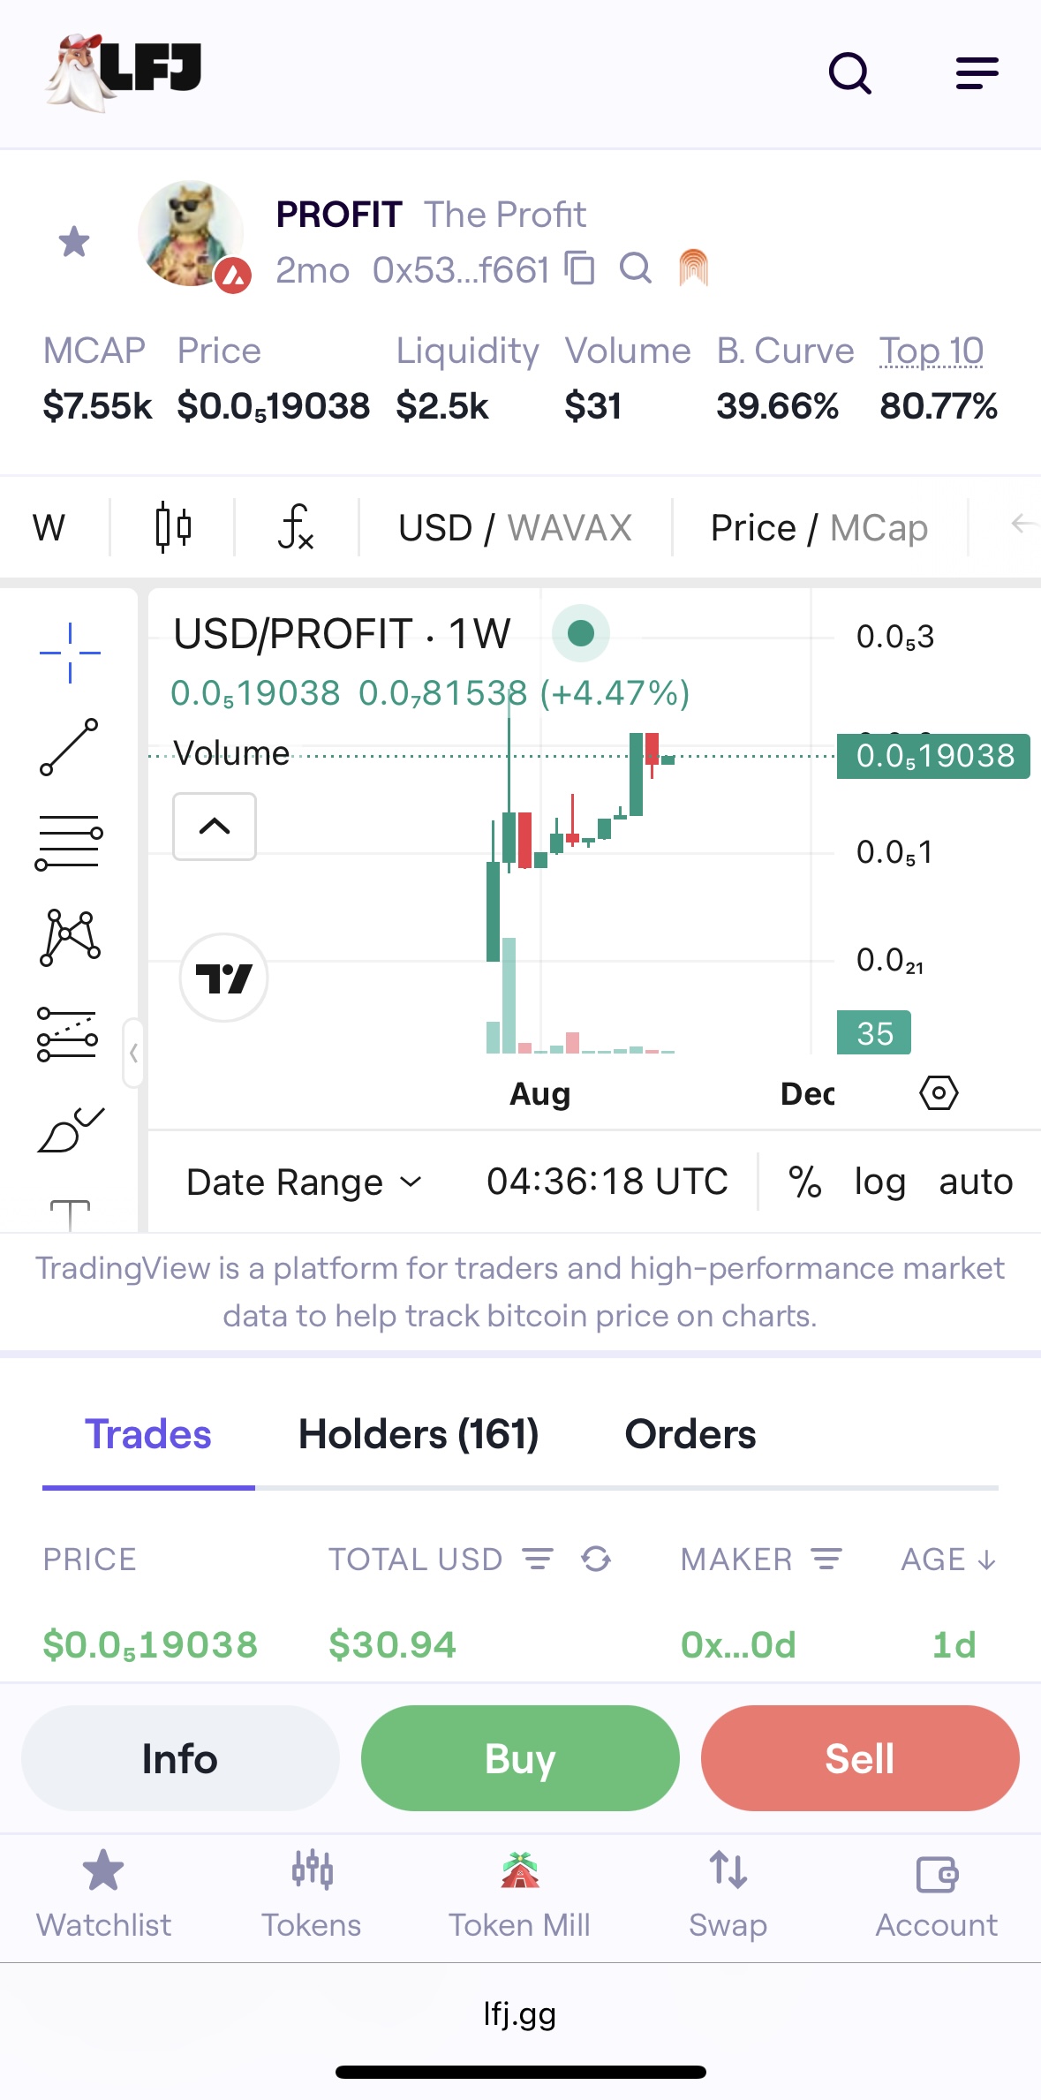This screenshot has height=2100, width=1041.
Task: Open the hamburger menu
Action: click(x=977, y=73)
